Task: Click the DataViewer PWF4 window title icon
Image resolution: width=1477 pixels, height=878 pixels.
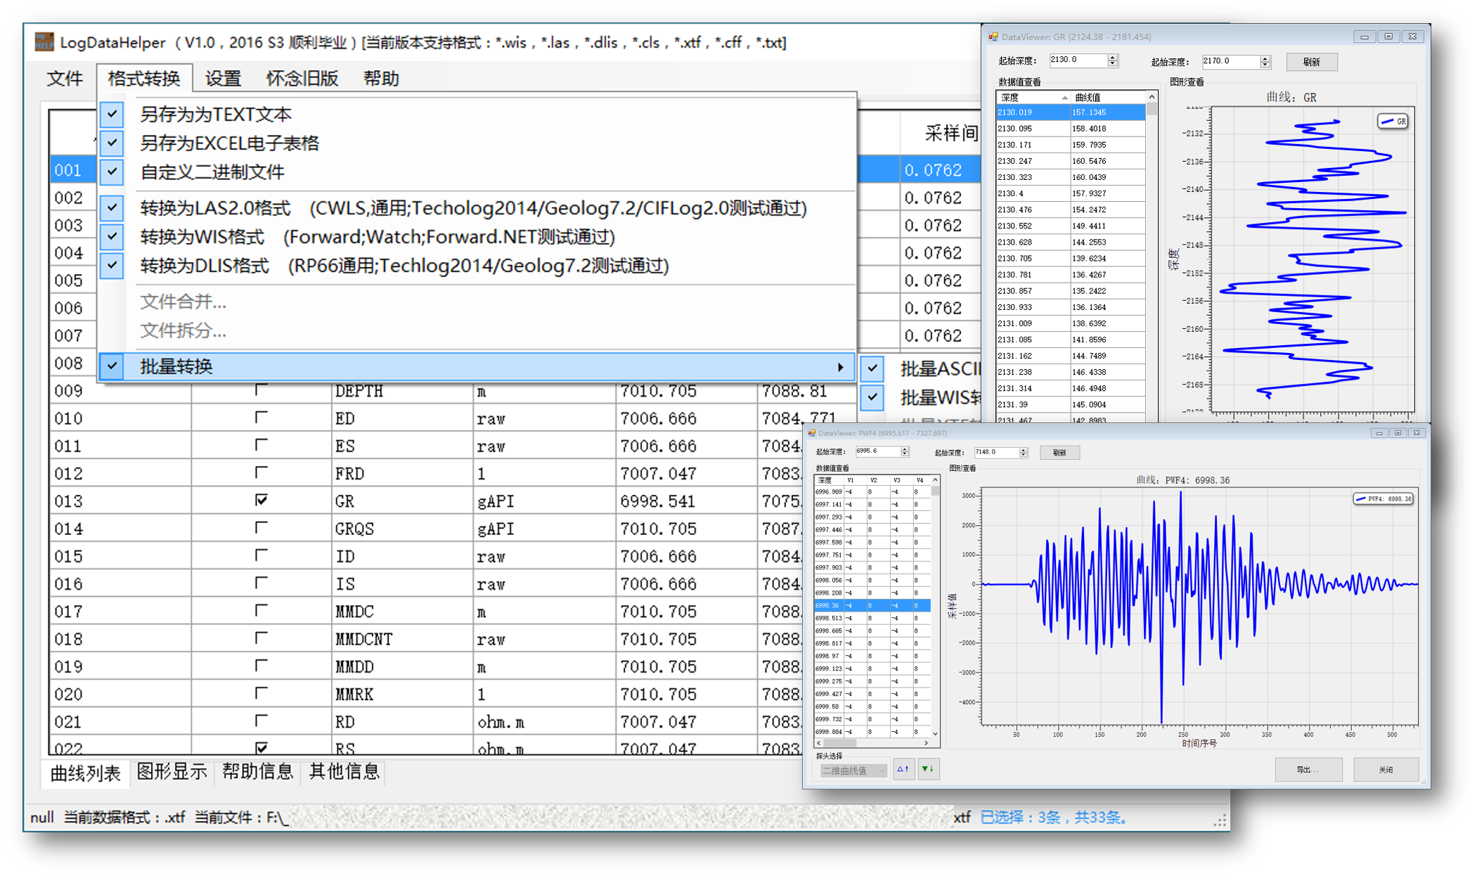Action: coord(812,433)
